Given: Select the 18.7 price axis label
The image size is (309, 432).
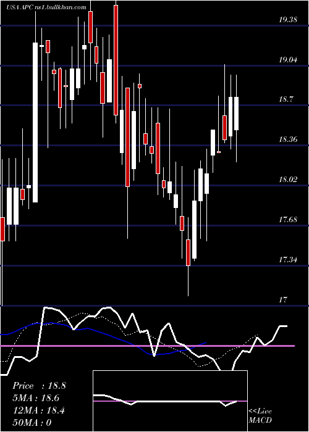Looking at the screenshot, I should click(286, 99).
